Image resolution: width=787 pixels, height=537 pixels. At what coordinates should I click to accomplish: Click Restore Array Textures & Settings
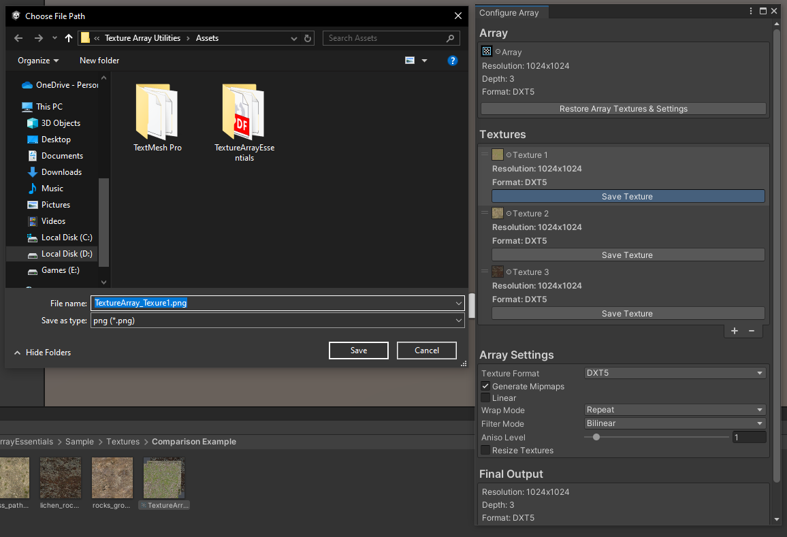(623, 109)
